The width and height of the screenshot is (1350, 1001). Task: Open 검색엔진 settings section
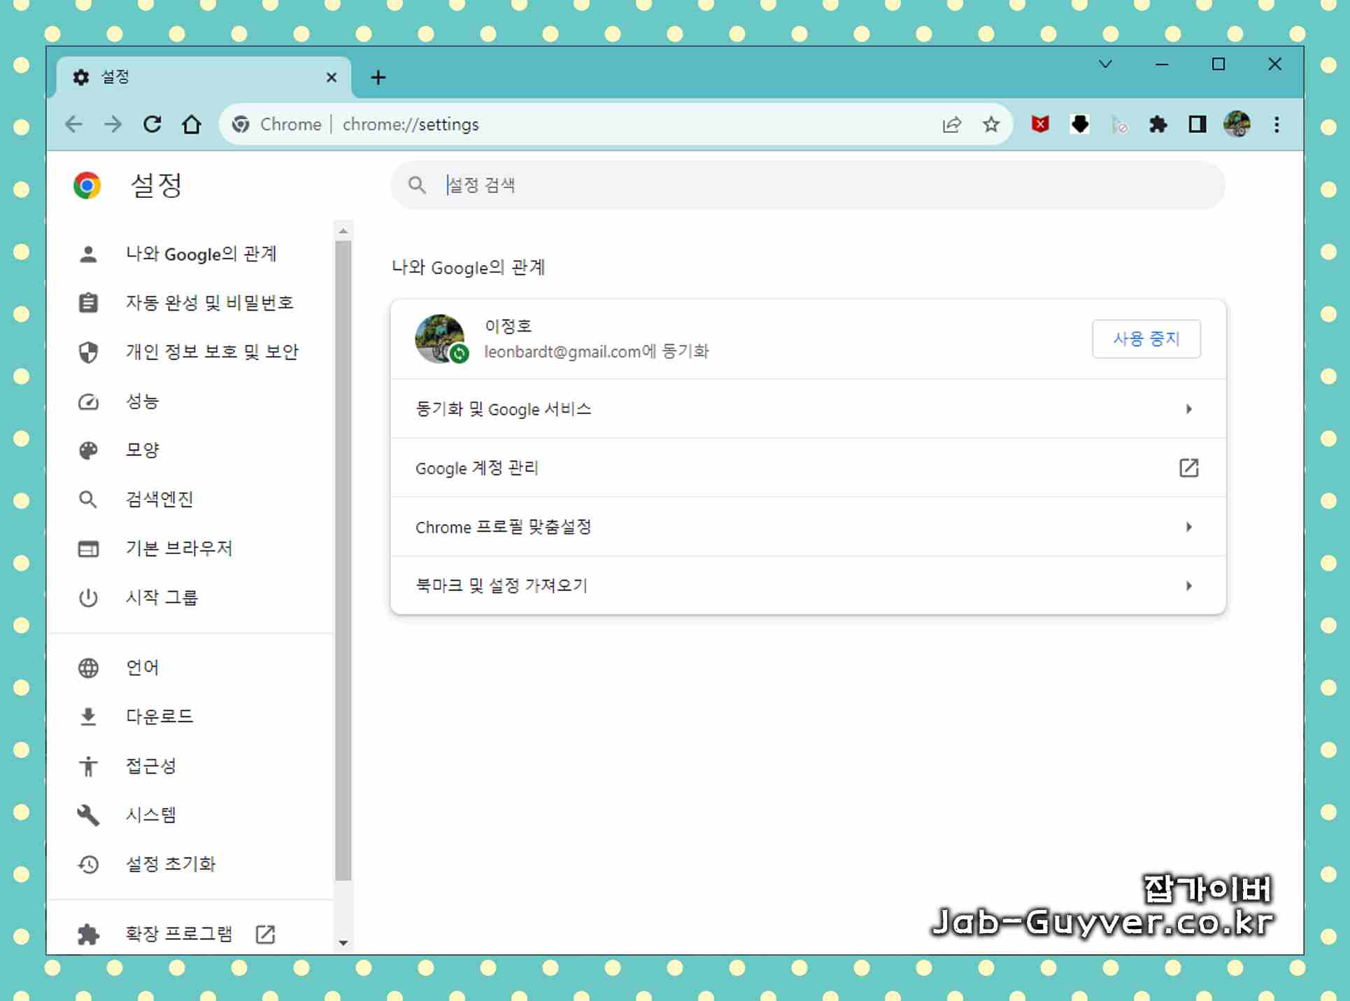[x=159, y=499]
